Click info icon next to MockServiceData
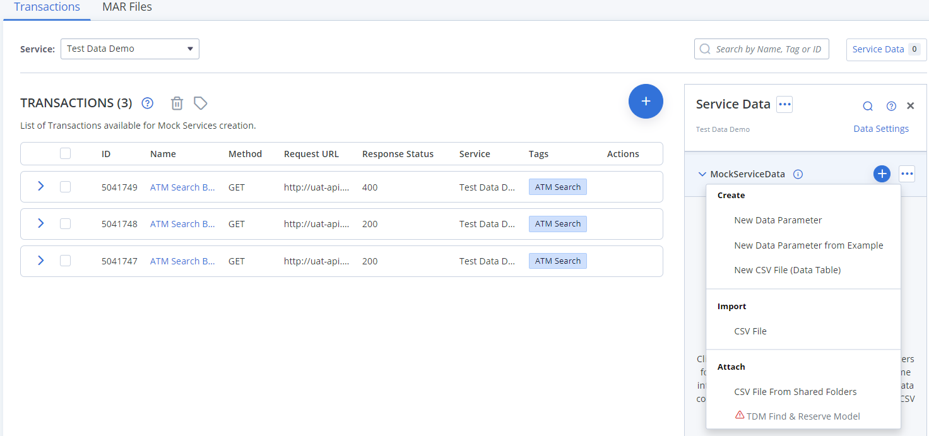 (x=798, y=174)
